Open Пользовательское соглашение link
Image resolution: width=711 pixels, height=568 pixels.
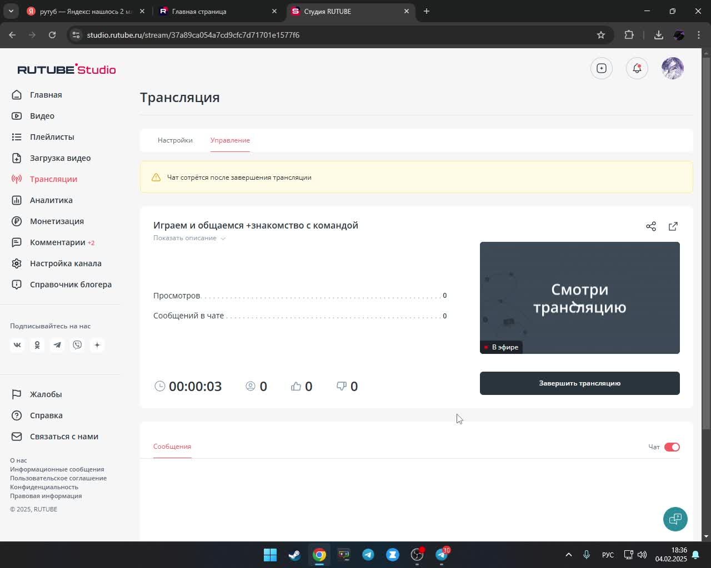(x=58, y=478)
